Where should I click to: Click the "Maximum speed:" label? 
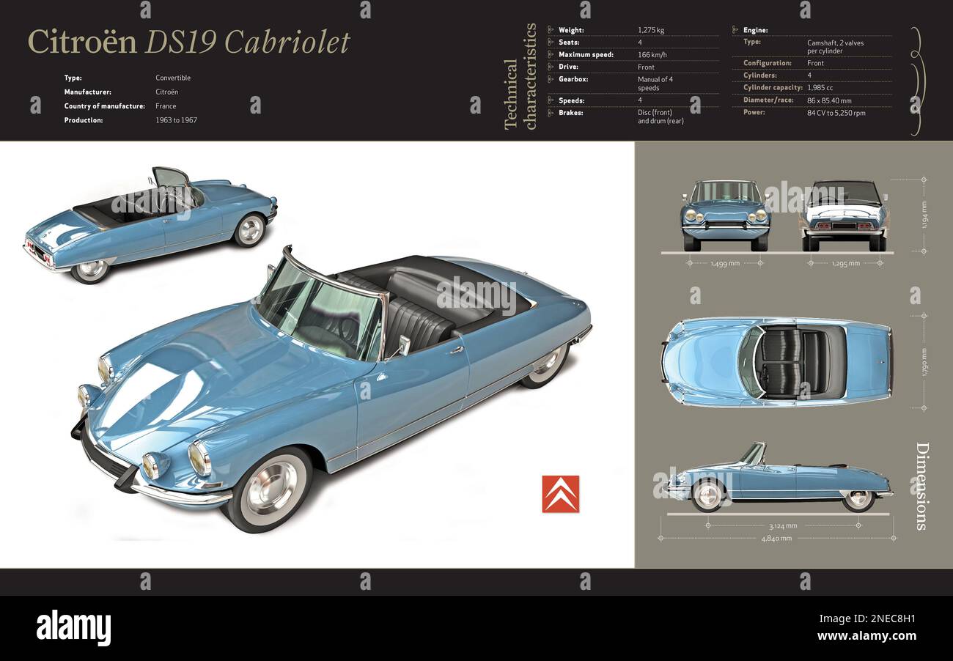point(587,55)
